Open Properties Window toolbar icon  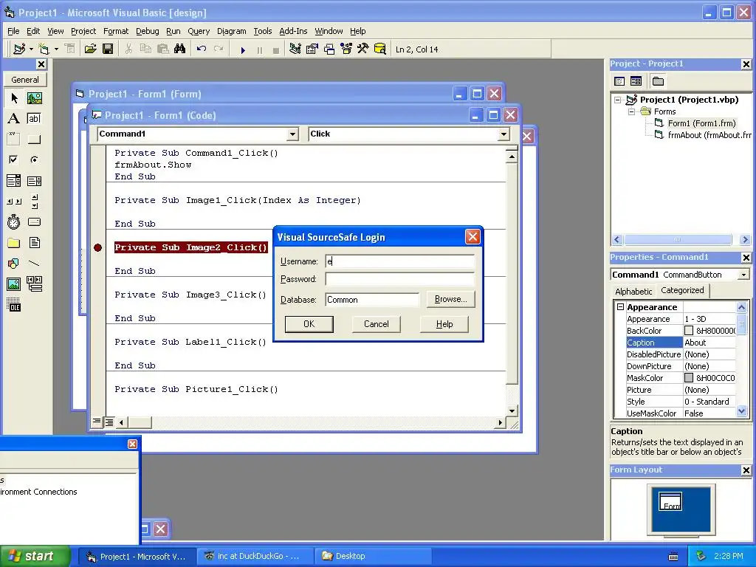(312, 49)
